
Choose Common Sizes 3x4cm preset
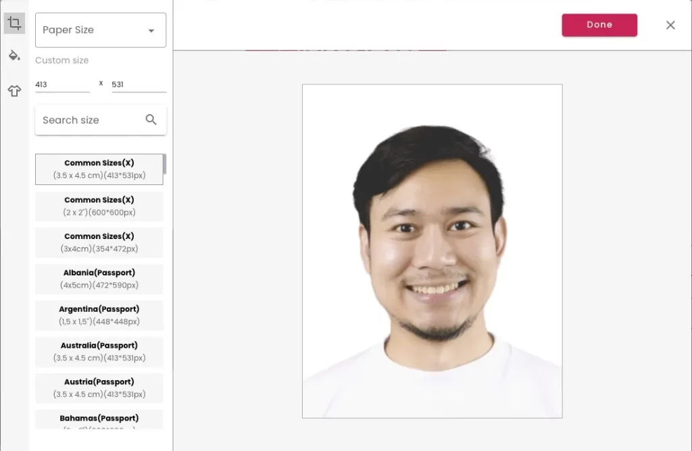coord(99,242)
